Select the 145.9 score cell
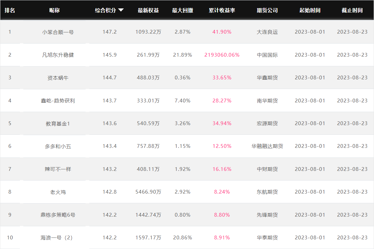 point(110,55)
